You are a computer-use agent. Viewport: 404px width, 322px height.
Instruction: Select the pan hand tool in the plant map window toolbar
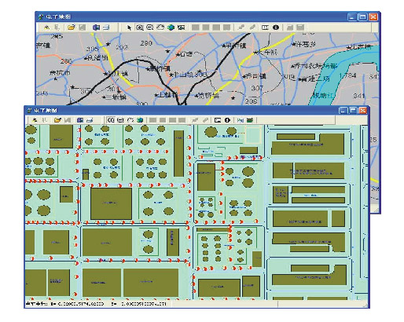(x=130, y=120)
